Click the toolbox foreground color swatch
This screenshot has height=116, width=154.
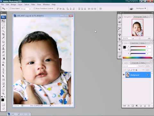[3, 100]
